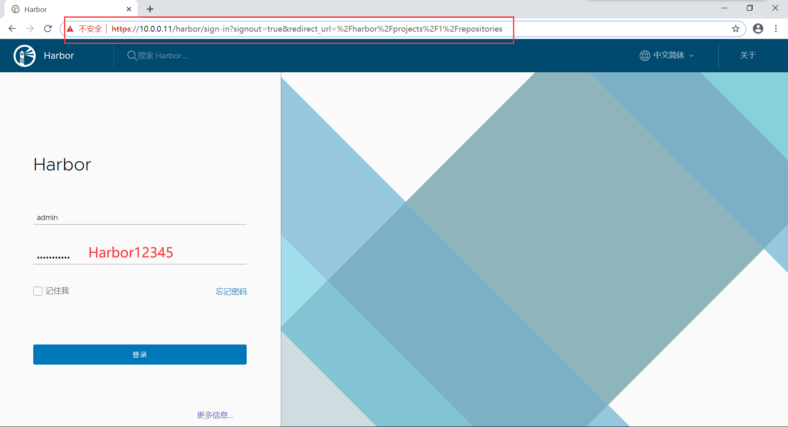Close the Harbor browser tab
This screenshot has width=788, height=427.
(x=129, y=9)
